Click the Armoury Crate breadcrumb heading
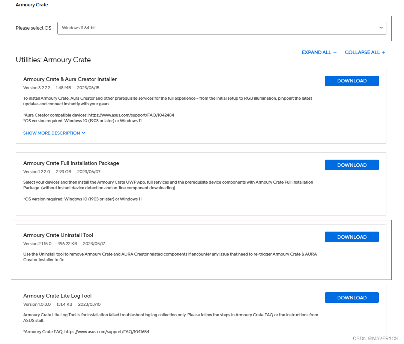 pyautogui.click(x=32, y=5)
